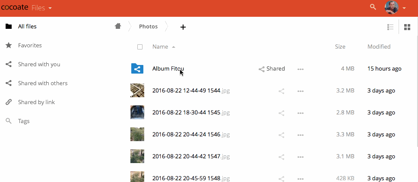This screenshot has width=418, height=182.
Task: Share file 1545.jpg
Action: pyautogui.click(x=281, y=113)
